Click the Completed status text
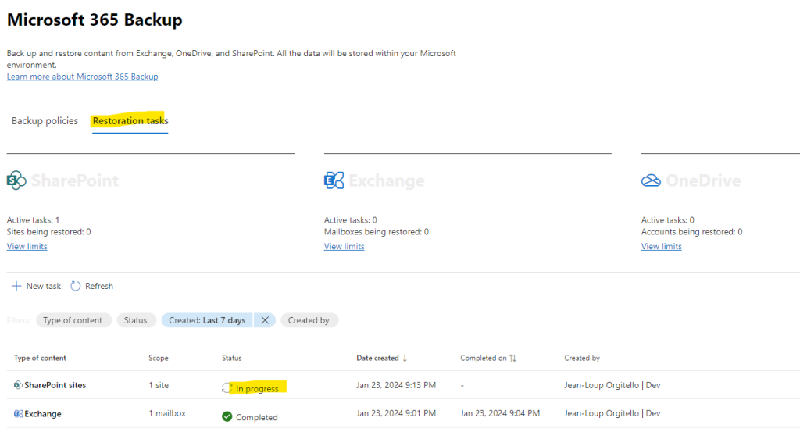 click(256, 417)
